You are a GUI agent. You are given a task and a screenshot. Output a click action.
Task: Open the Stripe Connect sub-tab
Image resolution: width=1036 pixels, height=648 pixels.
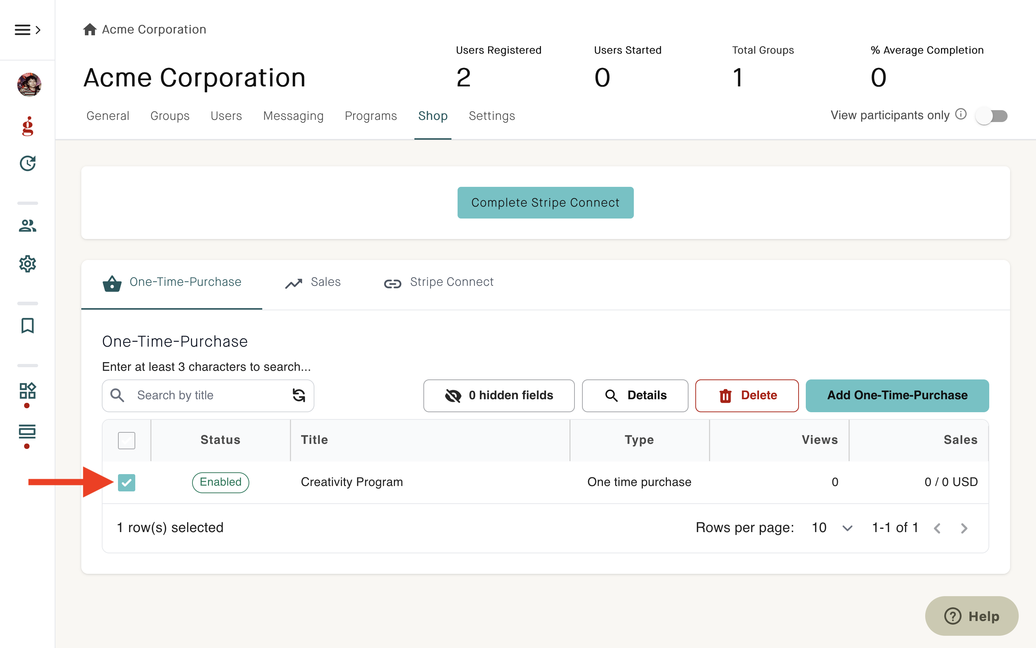439,283
